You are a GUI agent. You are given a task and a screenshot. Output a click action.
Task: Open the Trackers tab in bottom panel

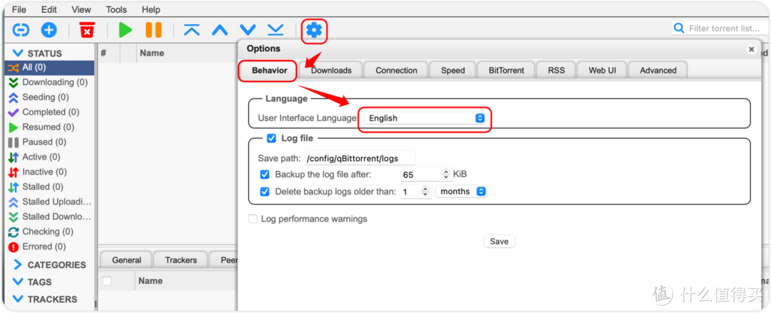(181, 260)
